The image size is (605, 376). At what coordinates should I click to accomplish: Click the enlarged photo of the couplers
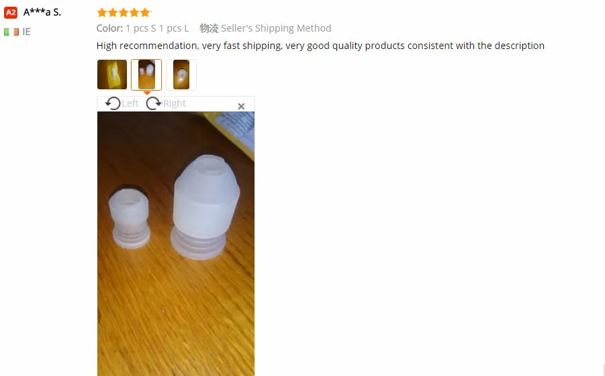coord(175,244)
